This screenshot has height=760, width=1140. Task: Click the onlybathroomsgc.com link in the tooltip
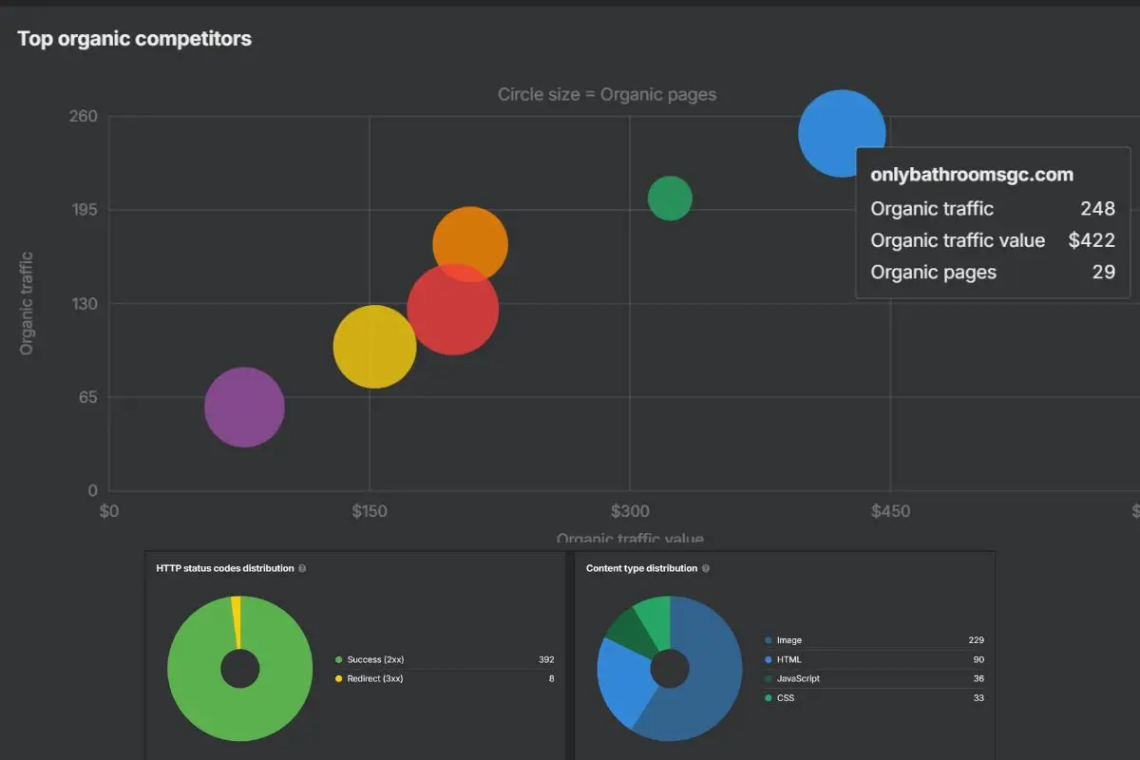[x=970, y=175]
